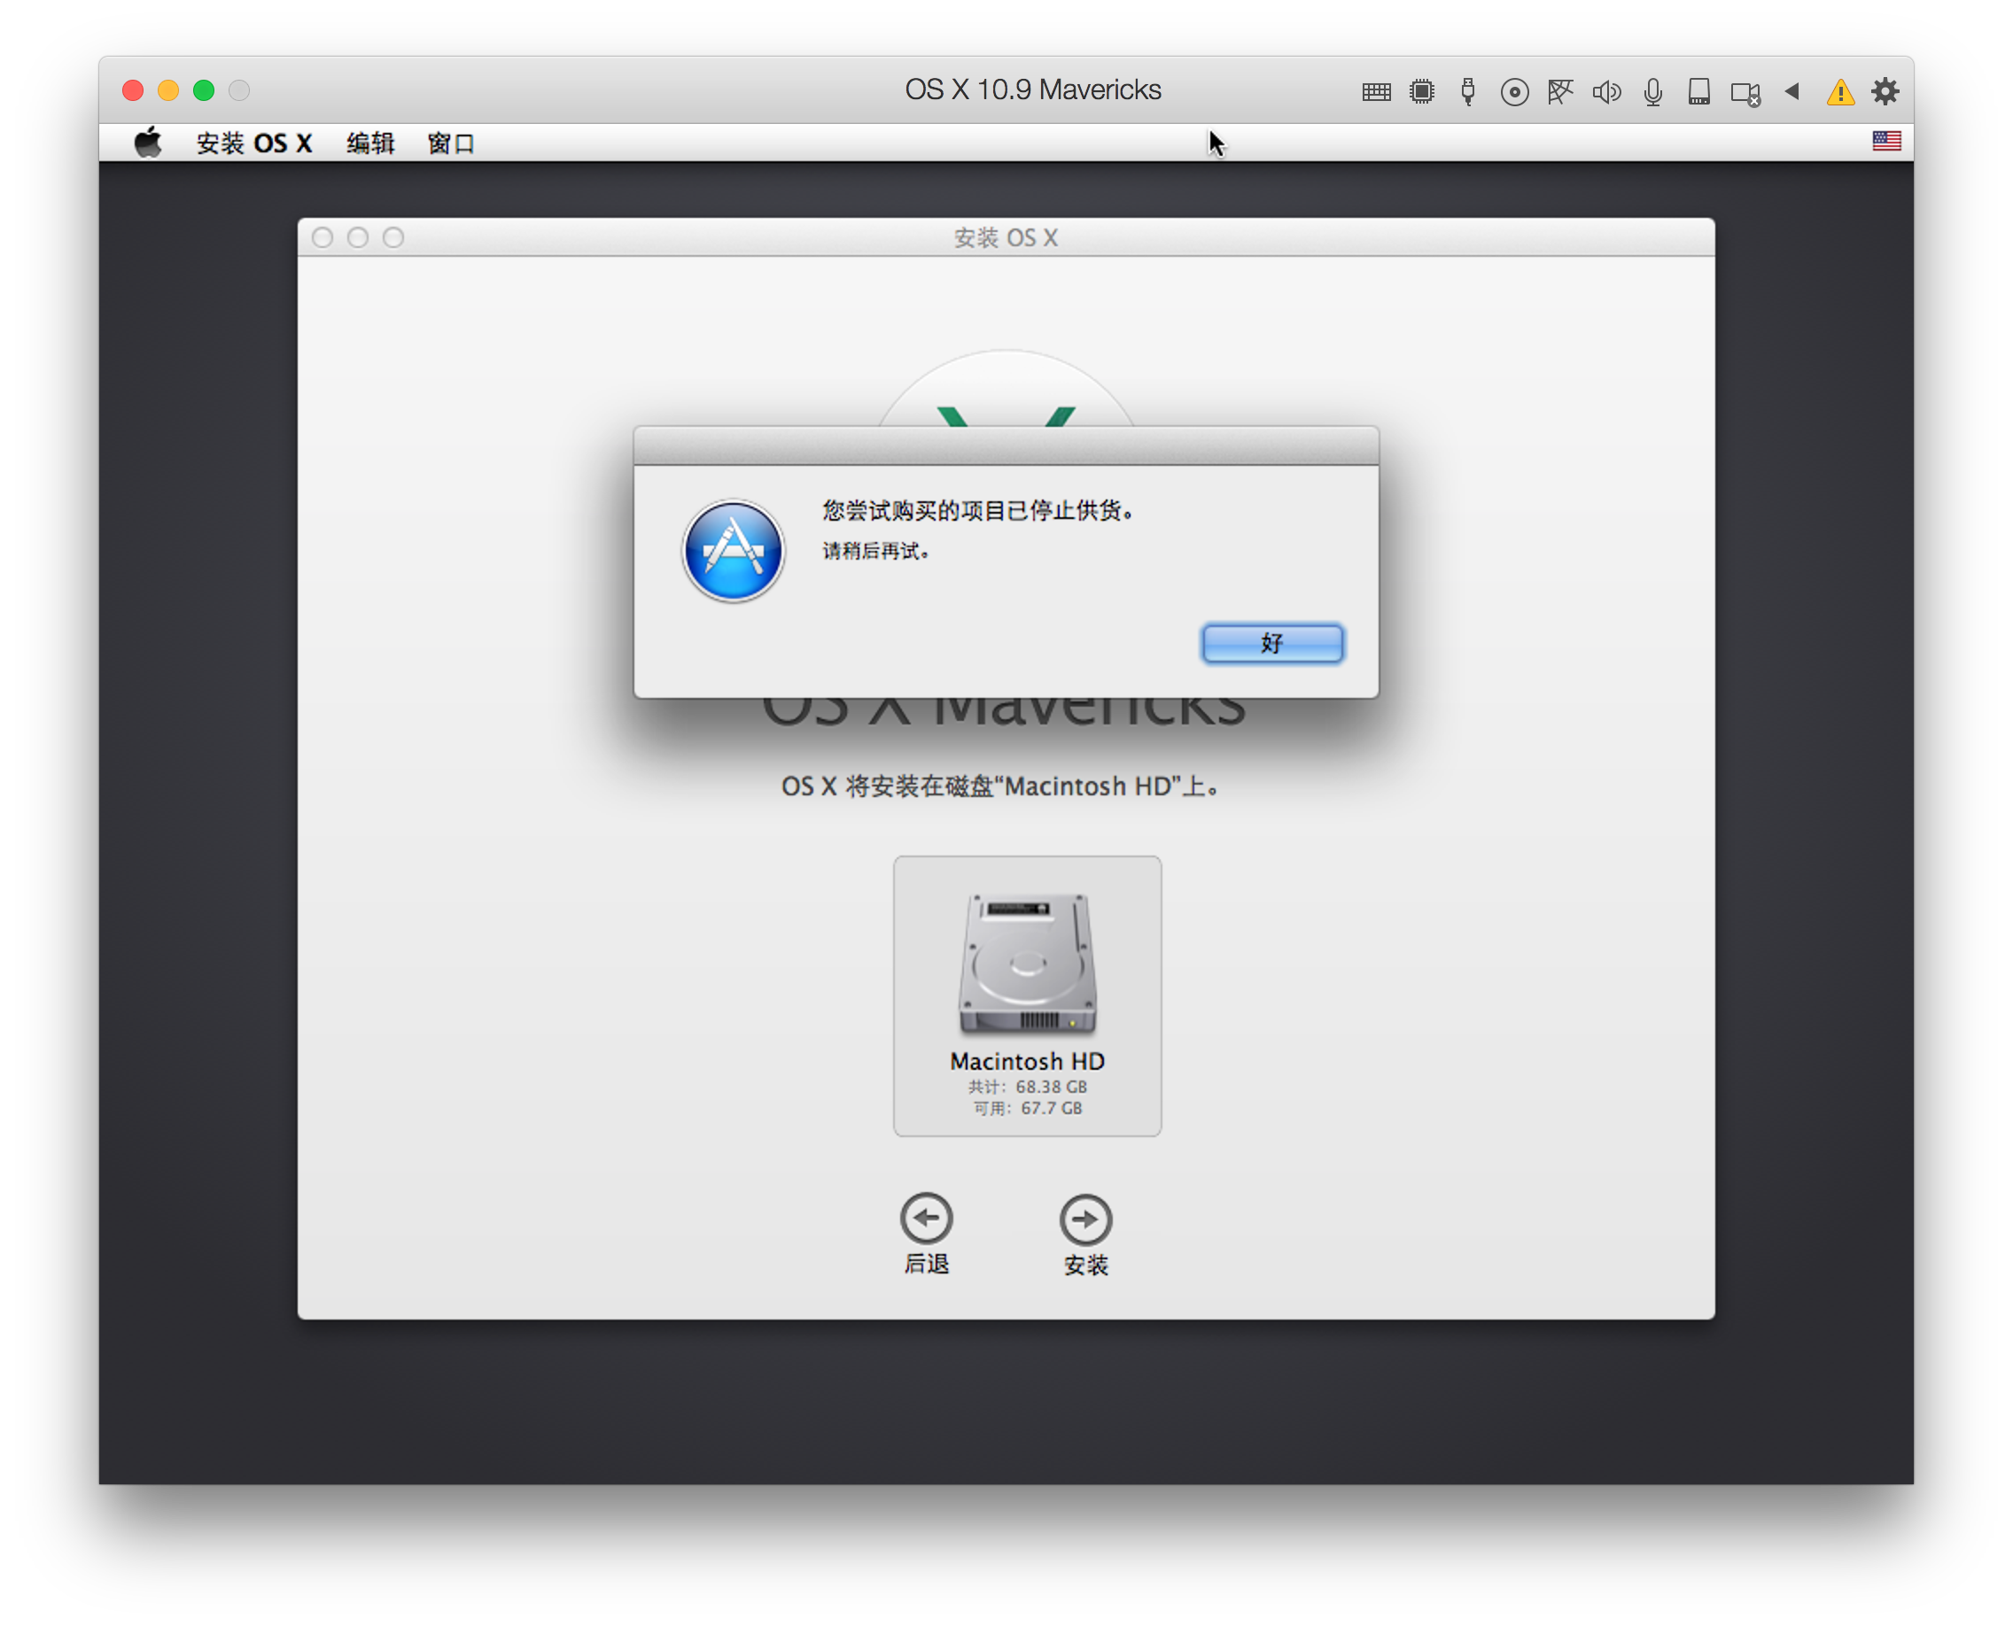This screenshot has height=1626, width=2013.
Task: Open the 安装 OS X menu
Action: [254, 143]
